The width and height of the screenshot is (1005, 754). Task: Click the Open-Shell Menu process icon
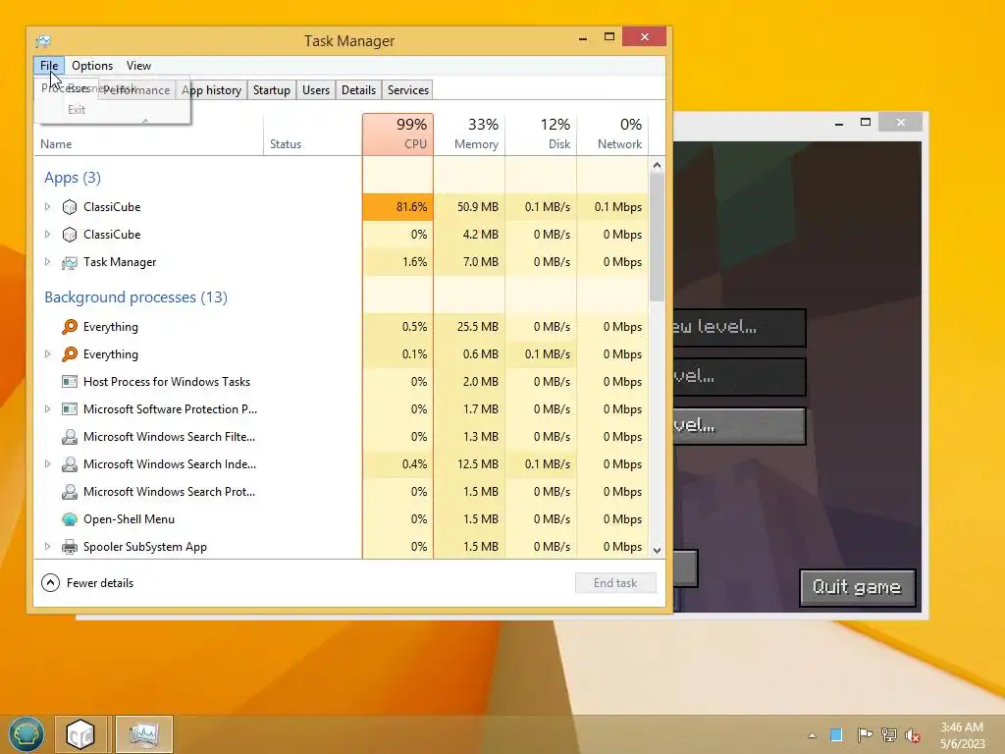pyautogui.click(x=70, y=519)
